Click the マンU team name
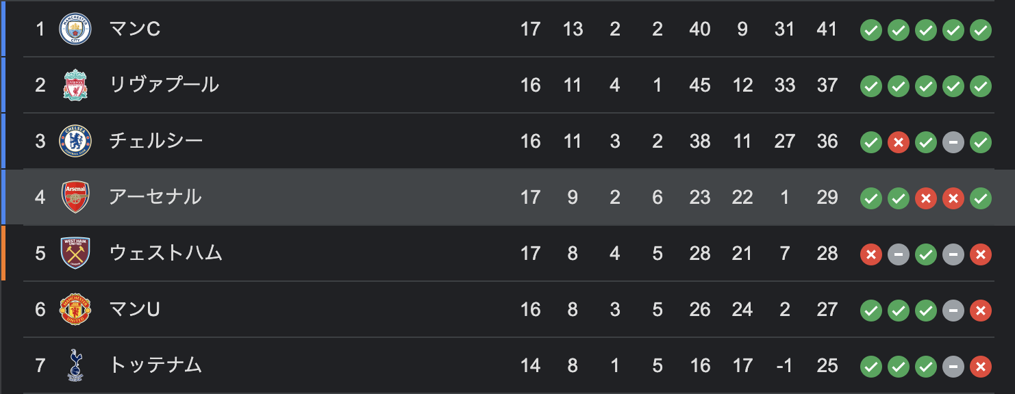 click(135, 309)
